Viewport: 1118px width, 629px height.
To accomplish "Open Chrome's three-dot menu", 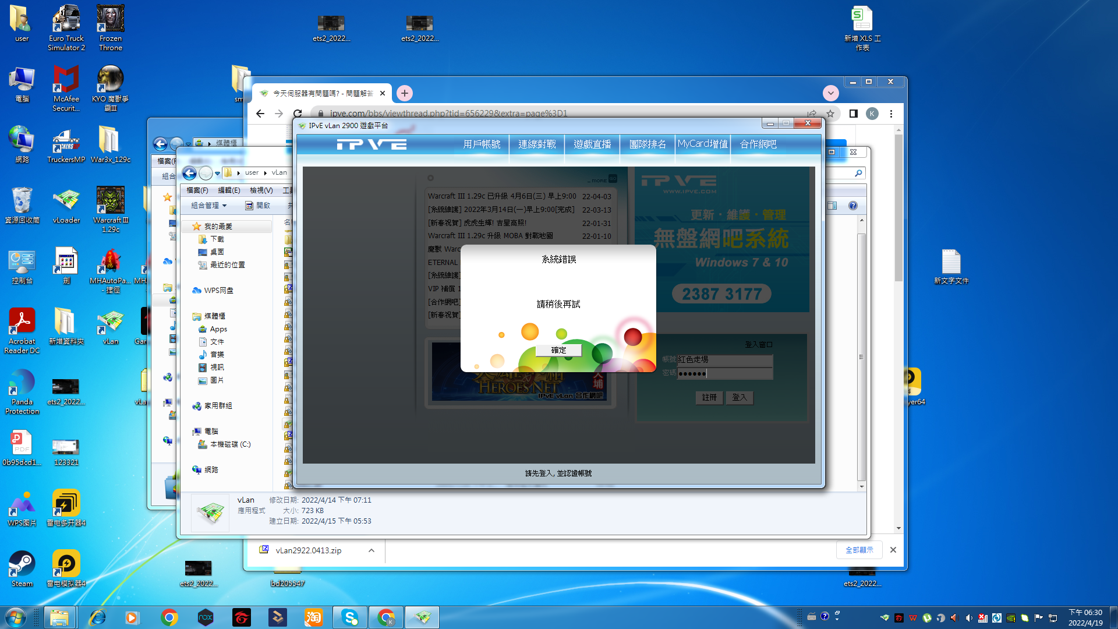I will pyautogui.click(x=891, y=114).
